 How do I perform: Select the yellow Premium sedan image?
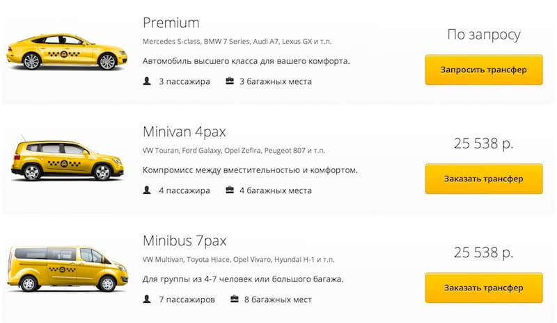tap(67, 52)
